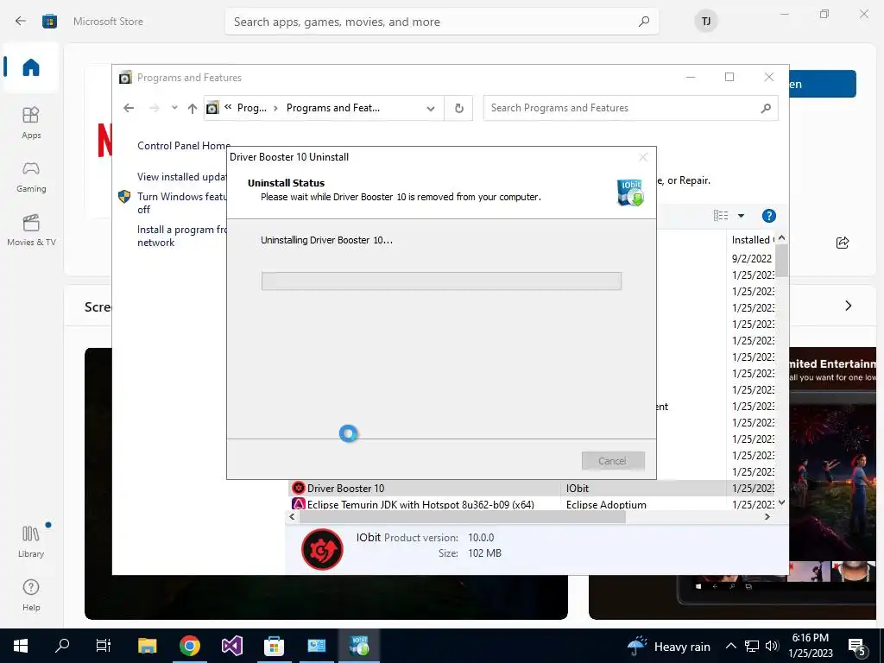Switch to IObit uninstaller taskbar icon
Viewport: 884px width, 663px height.
click(x=359, y=646)
